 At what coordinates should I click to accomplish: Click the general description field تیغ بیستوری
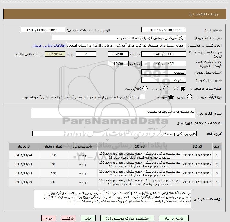pyautogui.click(x=113, y=113)
